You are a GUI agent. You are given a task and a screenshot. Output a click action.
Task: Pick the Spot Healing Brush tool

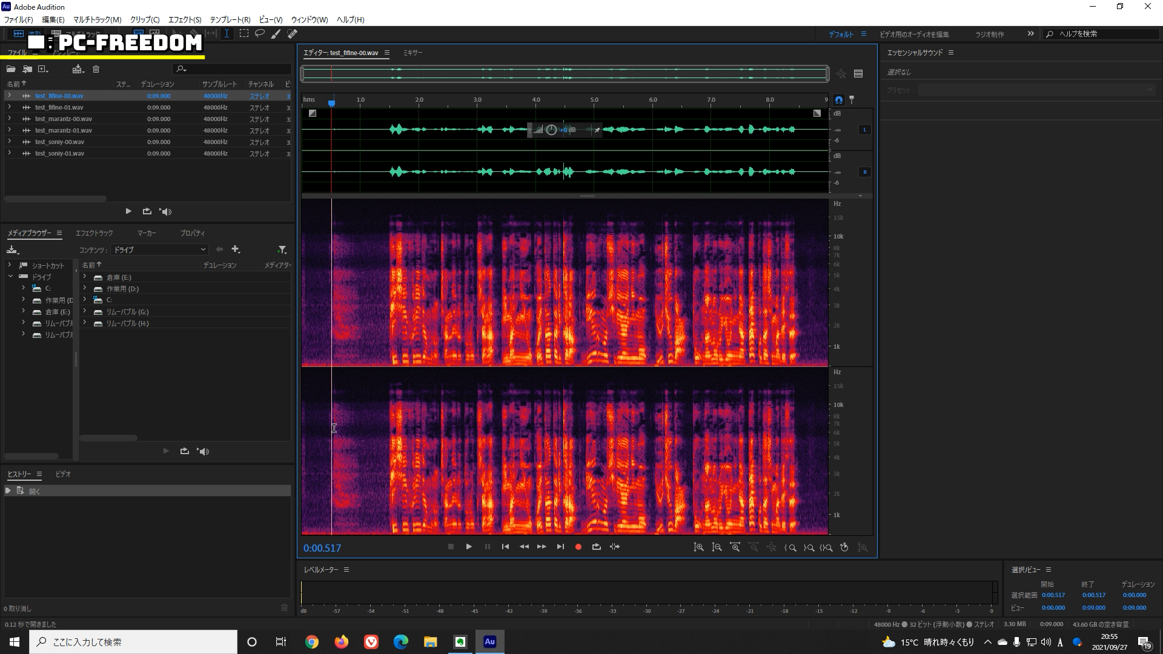click(292, 34)
